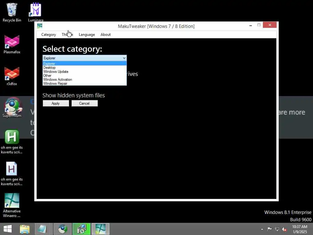This screenshot has width=313, height=235.
Task: Launch Alternative Winaero desktop shortcut
Action: [x=12, y=205]
